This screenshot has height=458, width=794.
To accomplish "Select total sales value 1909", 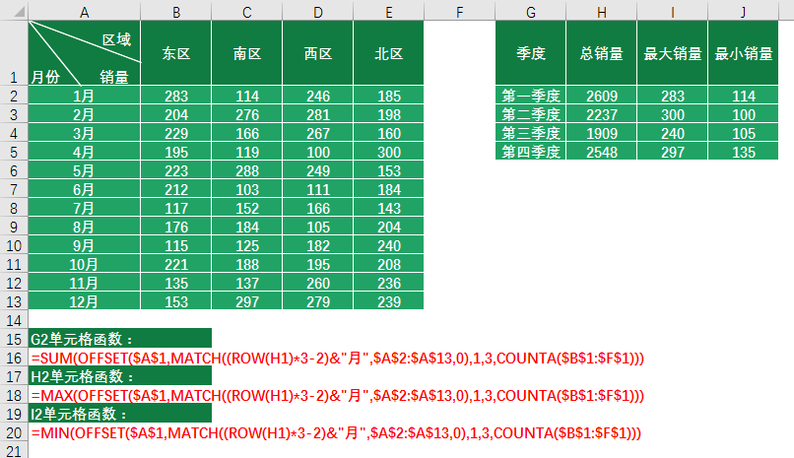I will pyautogui.click(x=601, y=133).
